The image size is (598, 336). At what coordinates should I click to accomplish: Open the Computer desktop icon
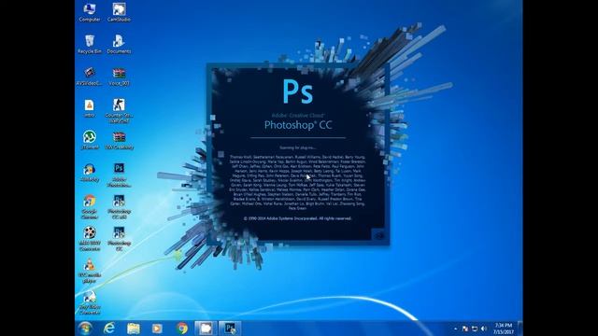(x=90, y=12)
